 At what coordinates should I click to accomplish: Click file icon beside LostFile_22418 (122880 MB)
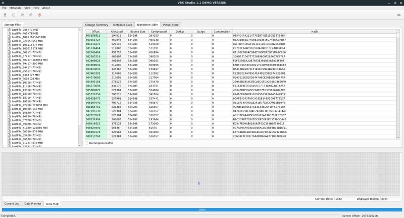(9, 105)
